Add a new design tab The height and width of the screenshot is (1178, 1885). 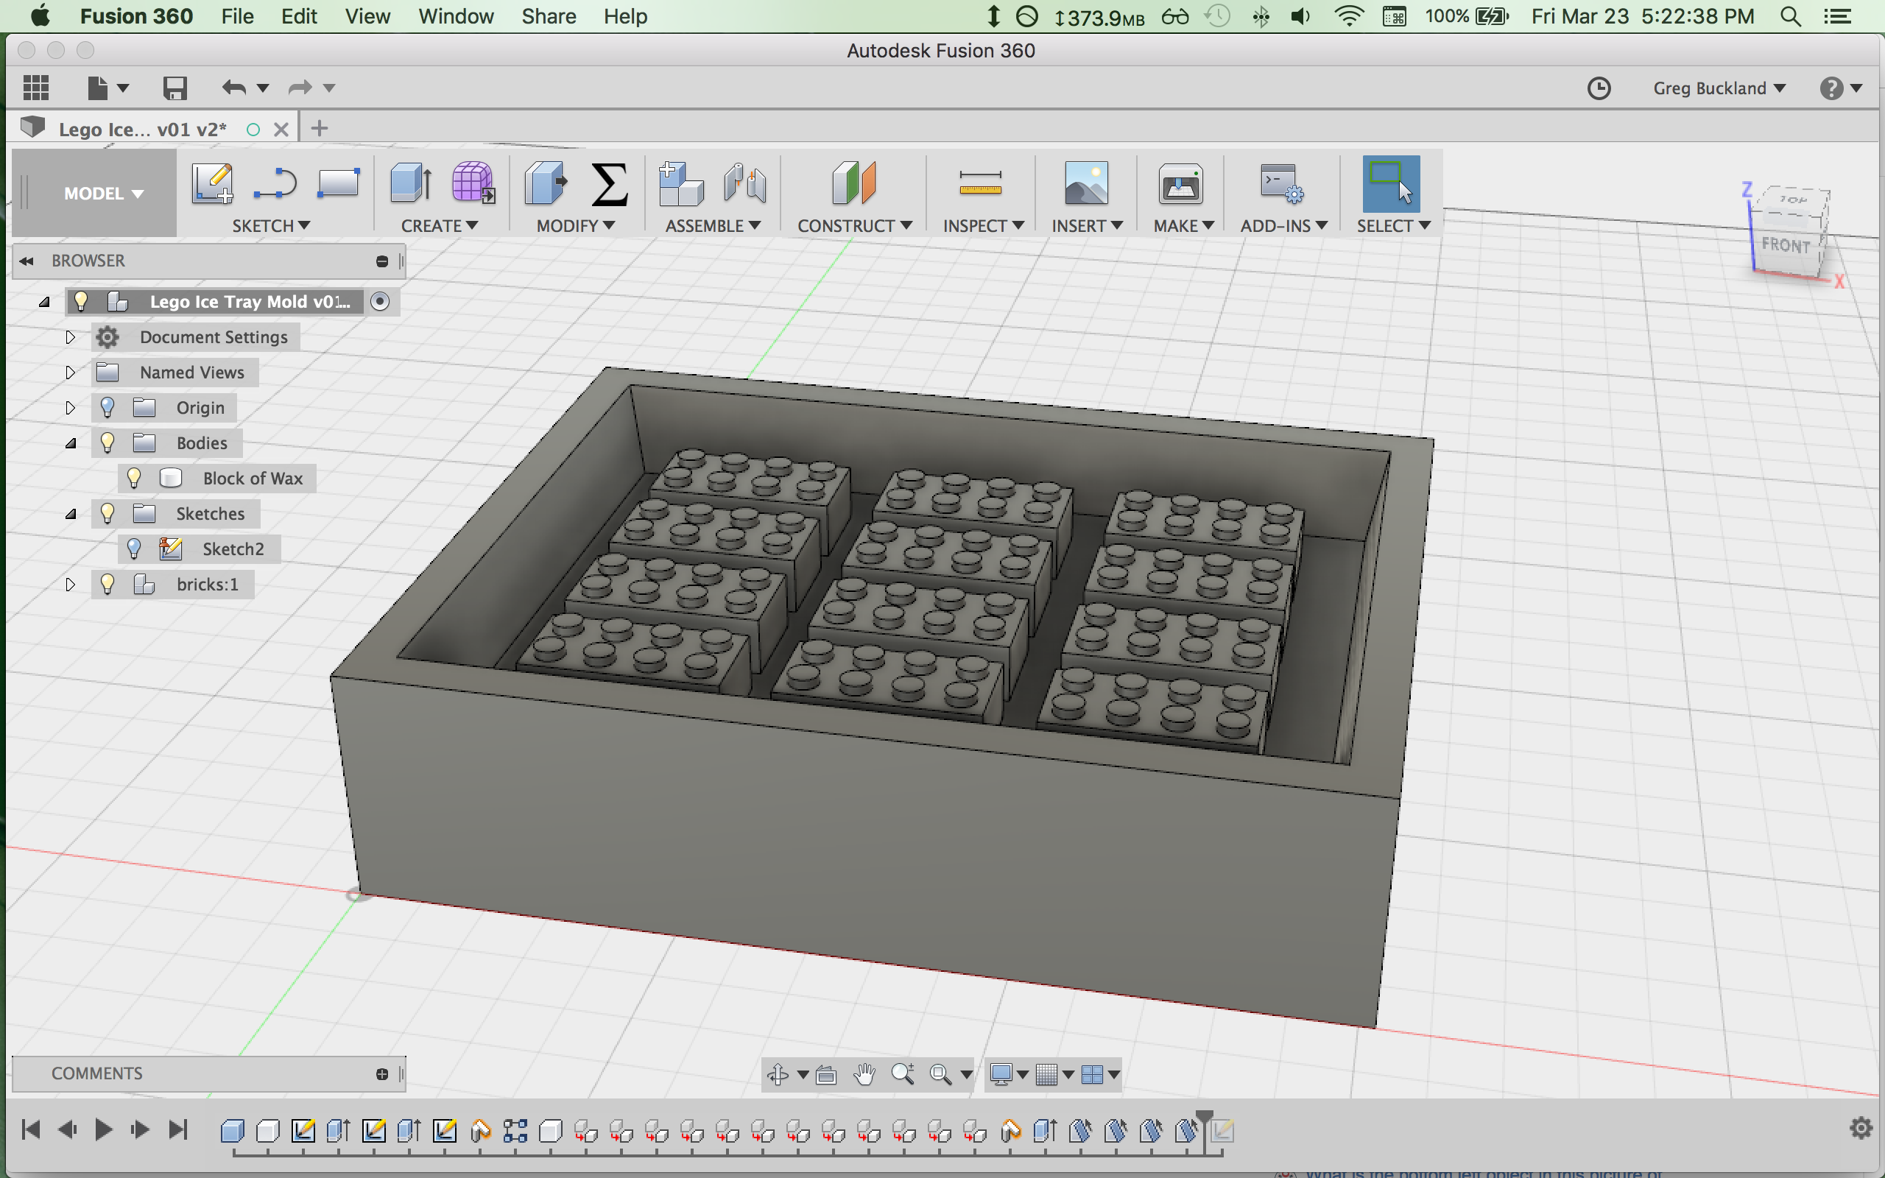320,129
